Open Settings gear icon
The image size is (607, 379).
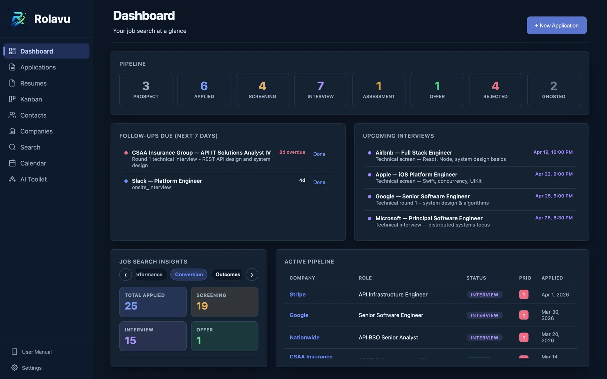coord(14,368)
